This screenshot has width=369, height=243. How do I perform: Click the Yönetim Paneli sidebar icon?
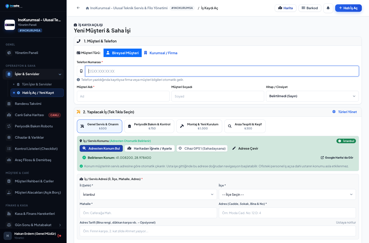click(9, 53)
